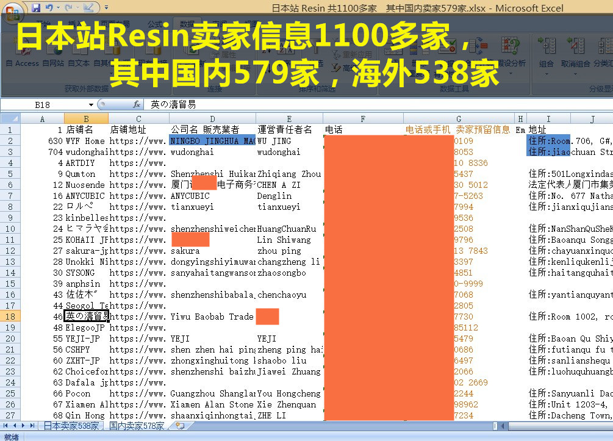
Task: Click the select-all corner of the grid
Action: click(10, 118)
